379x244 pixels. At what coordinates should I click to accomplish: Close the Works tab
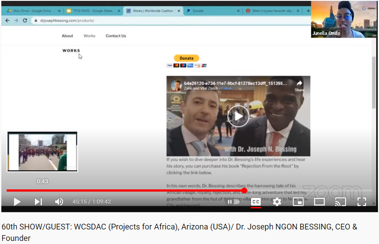[x=179, y=11]
